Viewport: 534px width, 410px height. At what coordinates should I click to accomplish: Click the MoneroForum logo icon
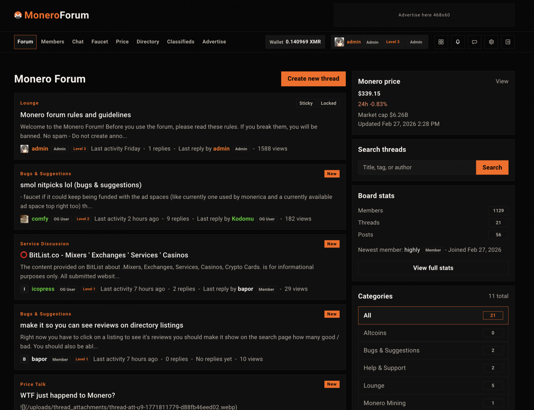pos(18,15)
